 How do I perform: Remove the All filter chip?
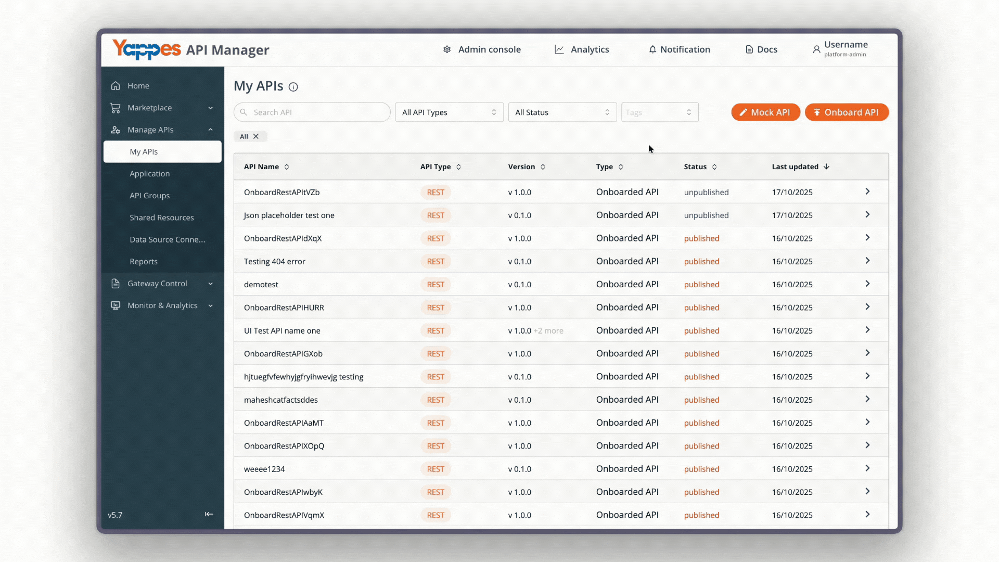(x=256, y=136)
